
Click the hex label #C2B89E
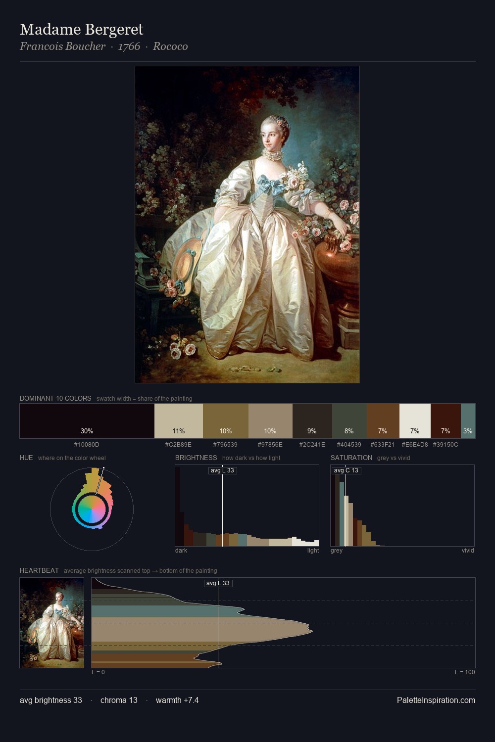click(x=178, y=445)
